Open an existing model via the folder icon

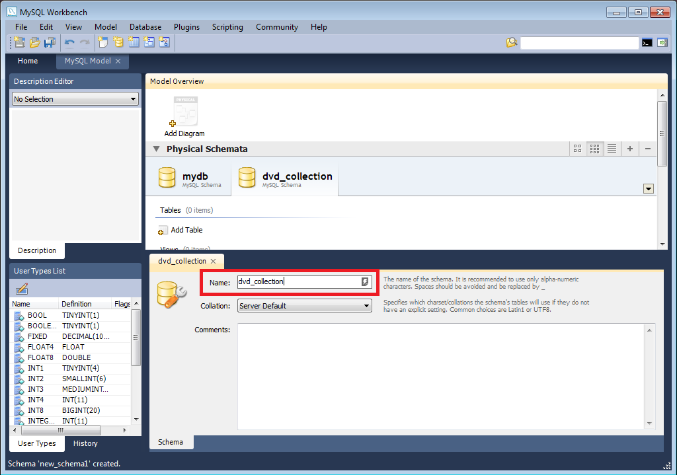point(34,42)
